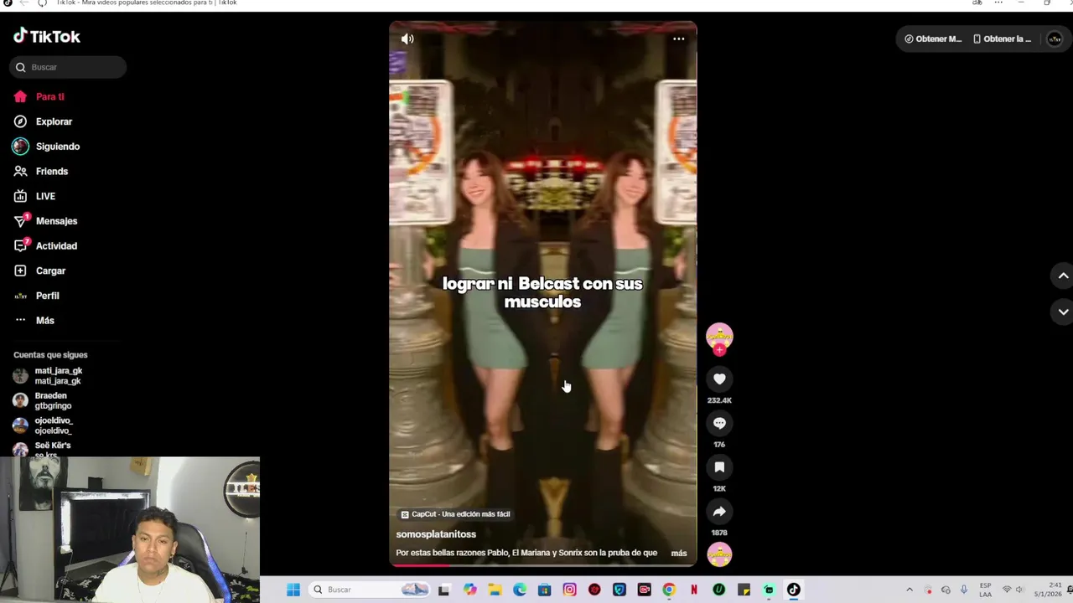Show hidden system tray icons chevron
The image size is (1073, 603).
click(x=910, y=590)
